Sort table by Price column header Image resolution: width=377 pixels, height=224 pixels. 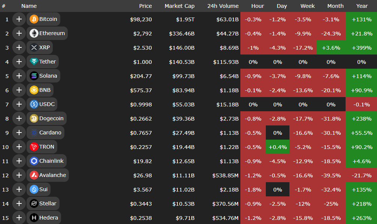coord(145,6)
